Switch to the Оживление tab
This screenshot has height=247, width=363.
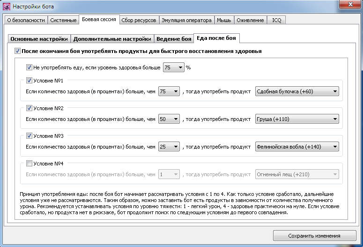pos(250,20)
